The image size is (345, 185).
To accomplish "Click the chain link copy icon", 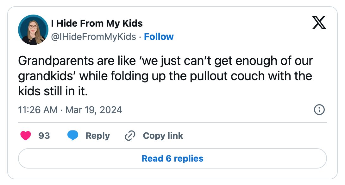I will [x=130, y=136].
